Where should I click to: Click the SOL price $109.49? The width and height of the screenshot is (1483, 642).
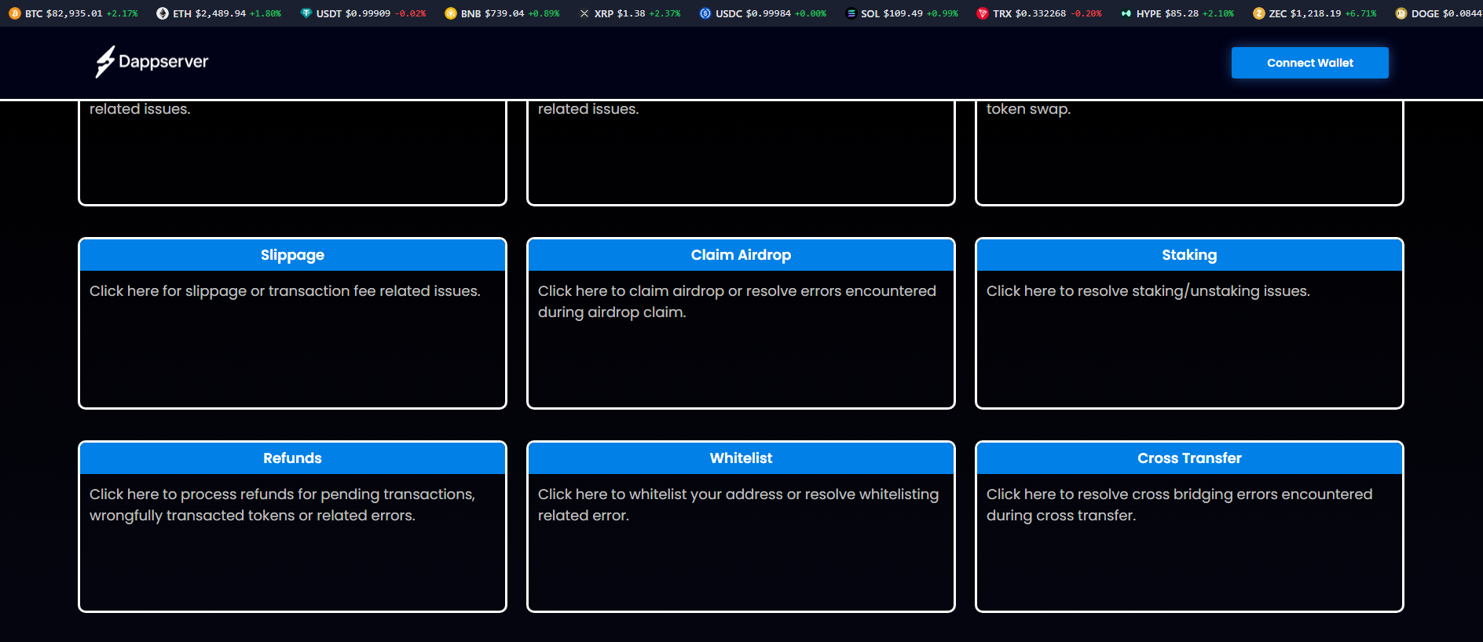point(903,13)
